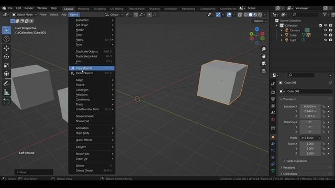Choose Shade Smooth menu entry
The image size is (335, 188).
click(92, 116)
